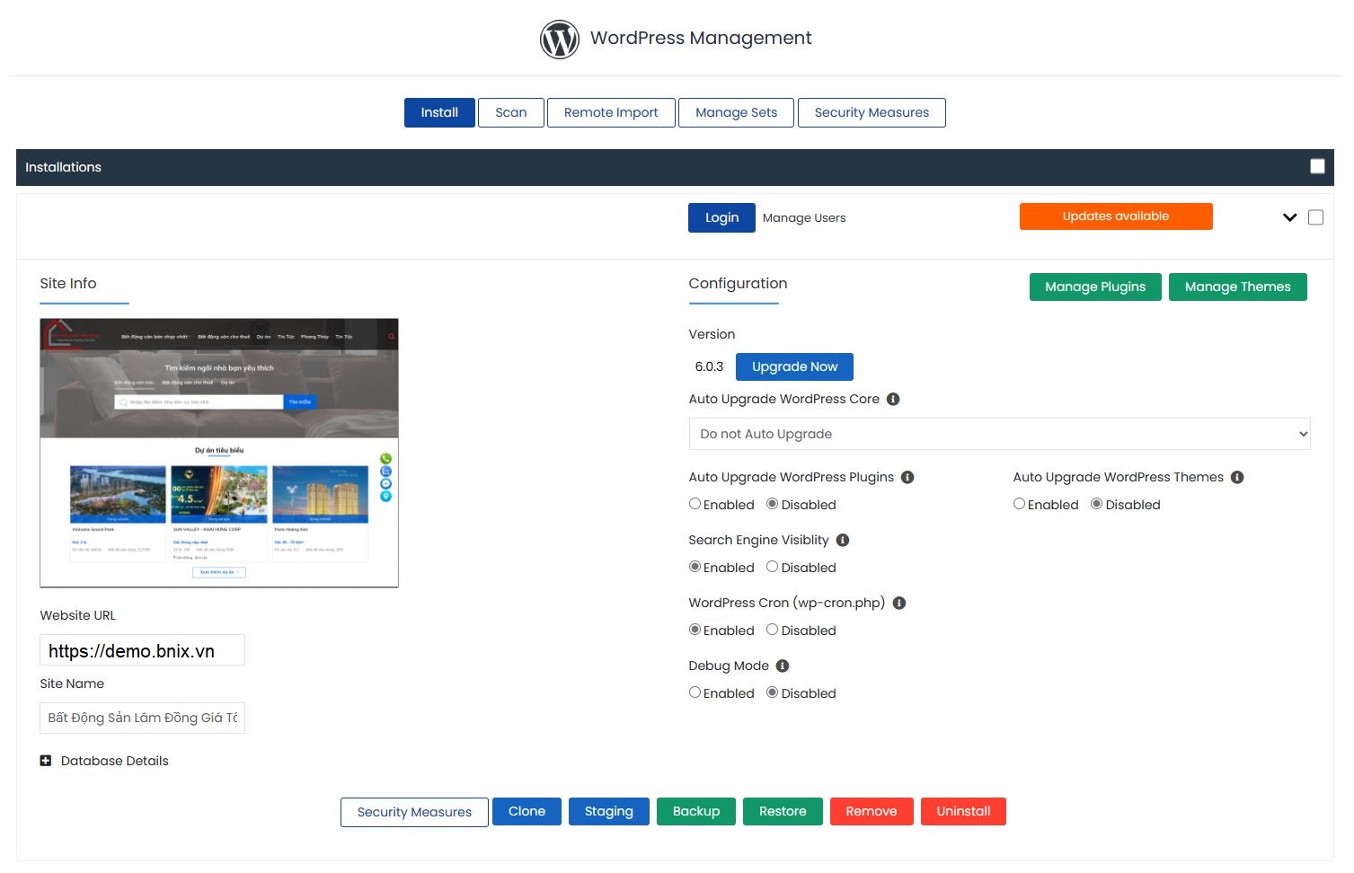The width and height of the screenshot is (1354, 873).
Task: Click the Restore button
Action: (x=783, y=811)
